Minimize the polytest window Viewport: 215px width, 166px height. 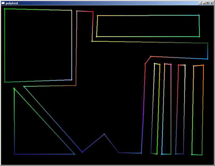(x=204, y=3)
